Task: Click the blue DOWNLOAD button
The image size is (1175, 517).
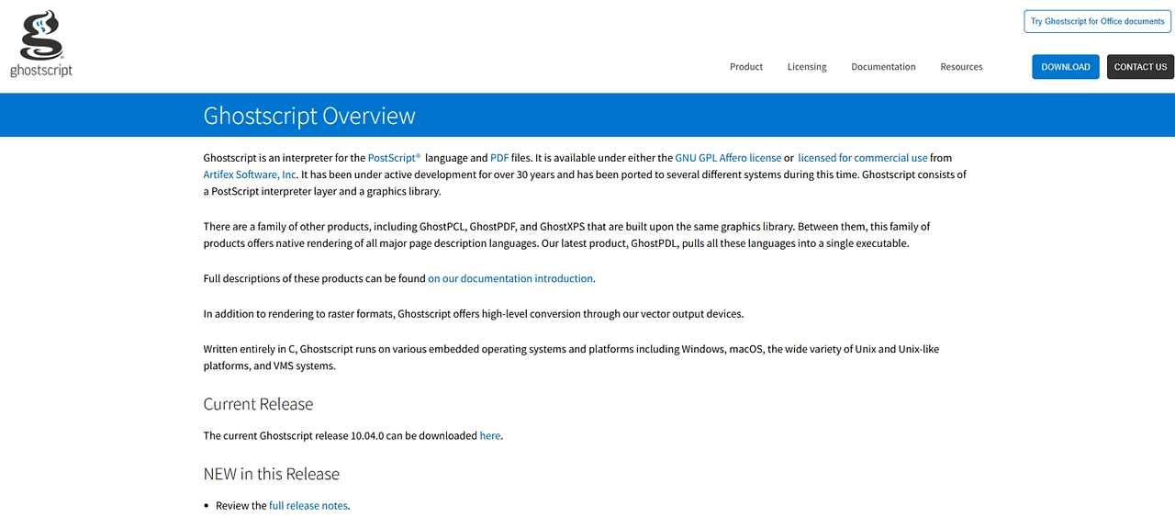Action: (x=1066, y=67)
